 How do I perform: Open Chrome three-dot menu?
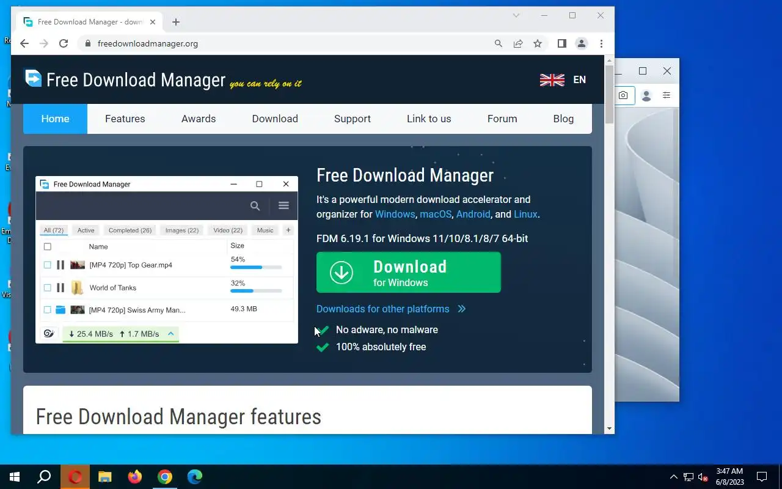coord(601,43)
